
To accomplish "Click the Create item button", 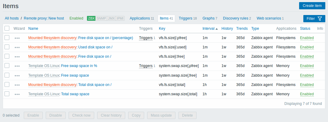I will pyautogui.click(x=312, y=6).
